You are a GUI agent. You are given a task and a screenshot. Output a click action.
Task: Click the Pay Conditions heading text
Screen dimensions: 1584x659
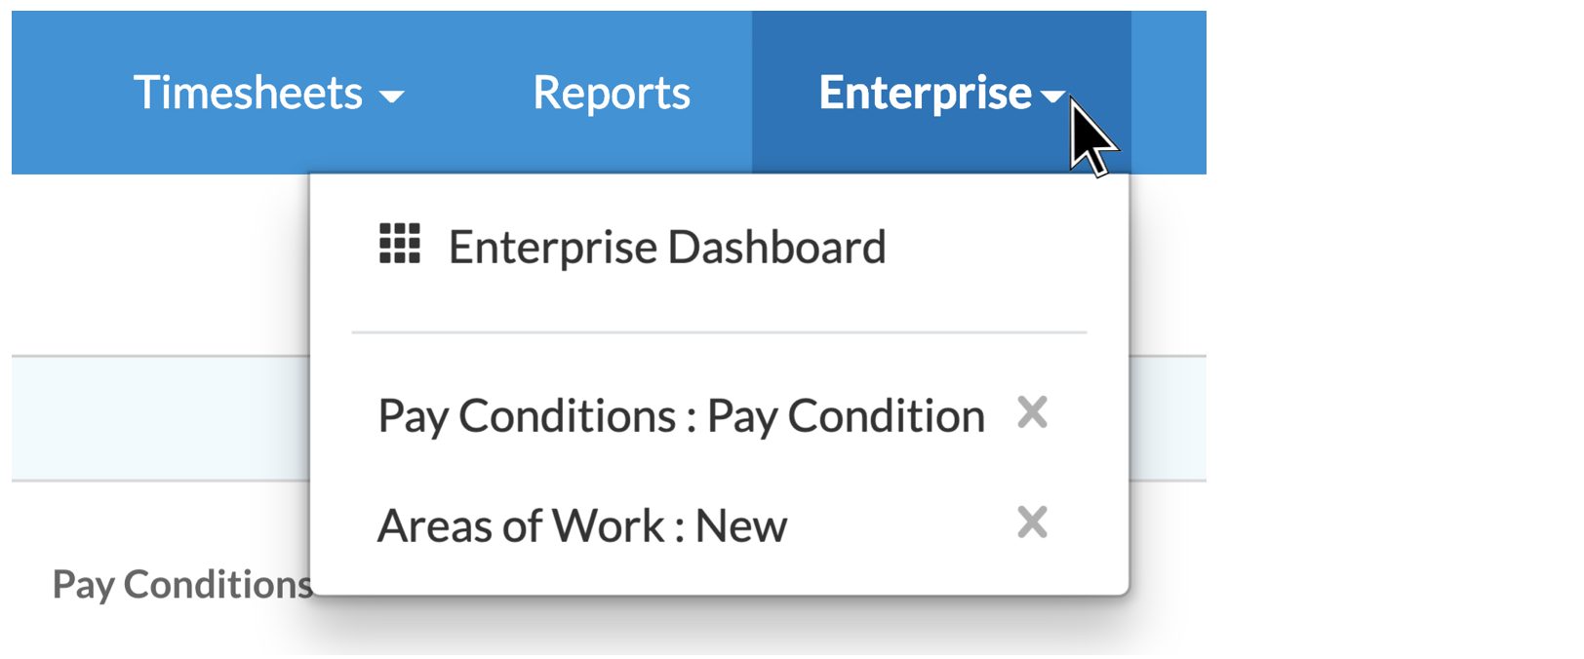180,583
